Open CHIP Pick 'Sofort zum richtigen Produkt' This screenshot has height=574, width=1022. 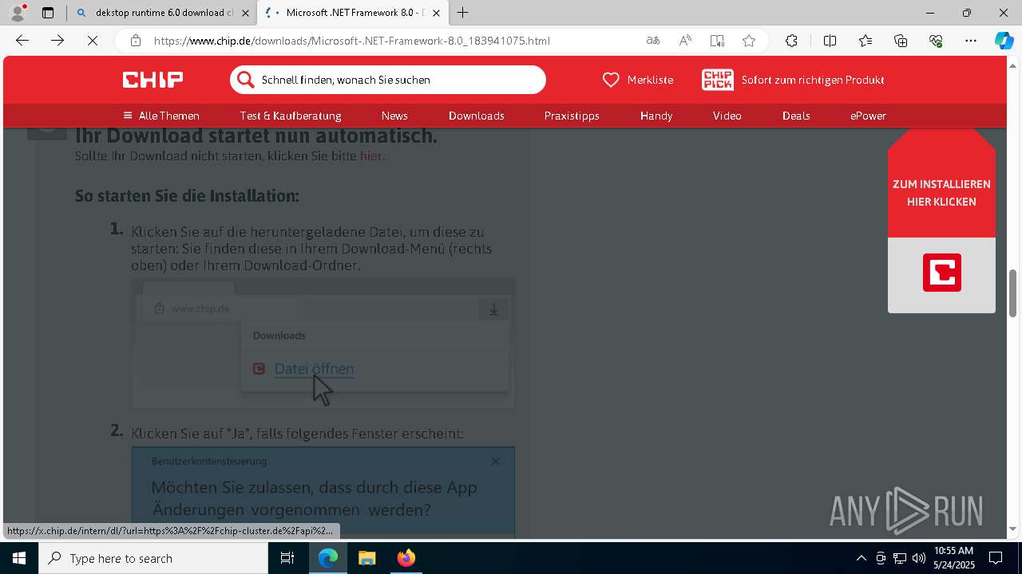tap(793, 80)
